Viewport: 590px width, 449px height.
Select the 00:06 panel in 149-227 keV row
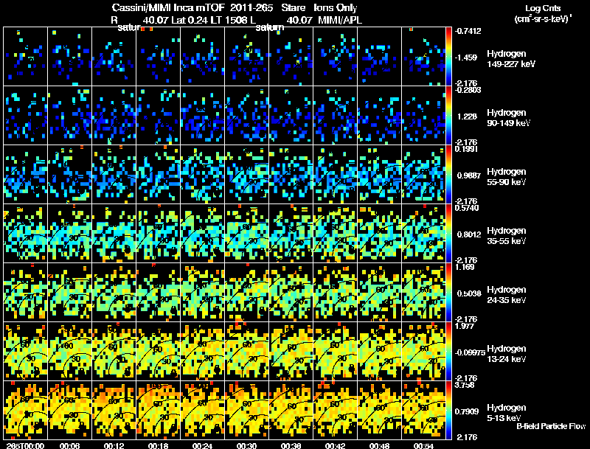[69, 57]
